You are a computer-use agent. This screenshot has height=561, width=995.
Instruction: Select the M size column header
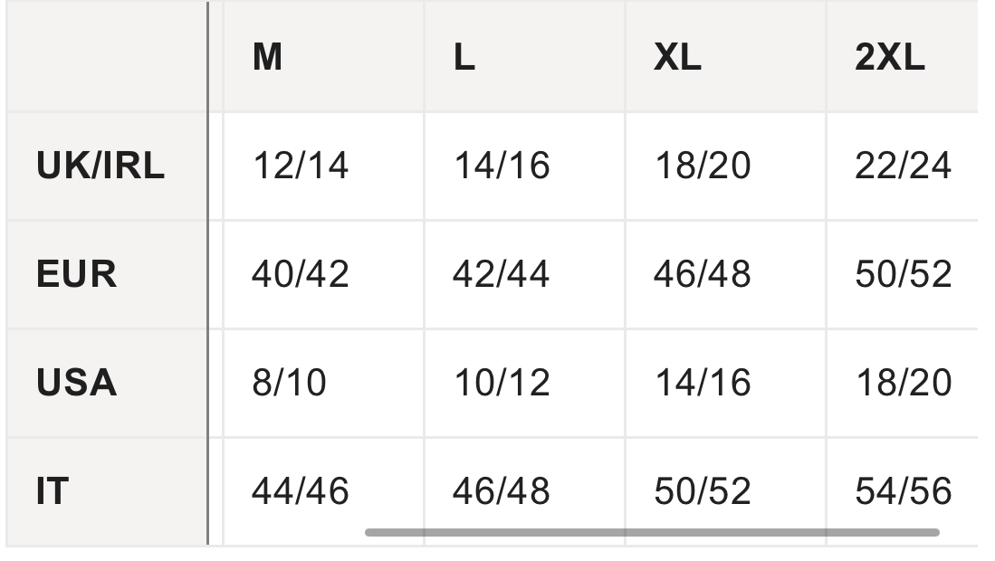click(323, 57)
